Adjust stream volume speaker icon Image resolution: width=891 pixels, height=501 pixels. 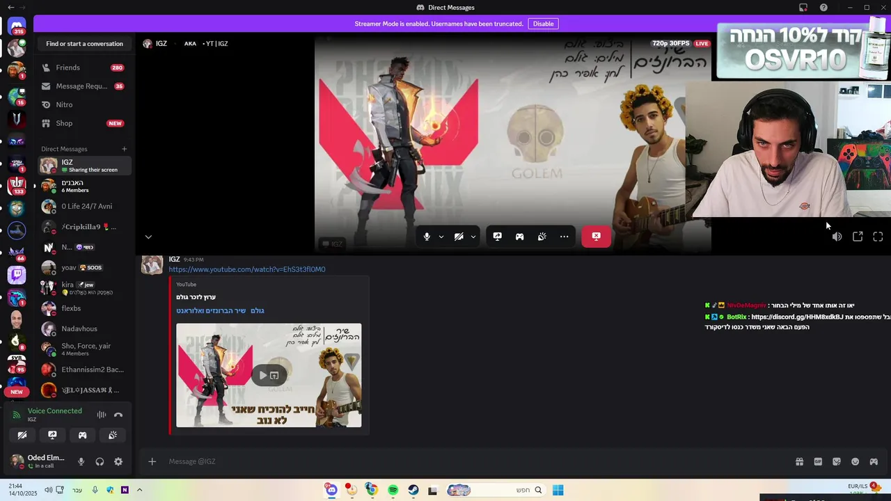837,237
